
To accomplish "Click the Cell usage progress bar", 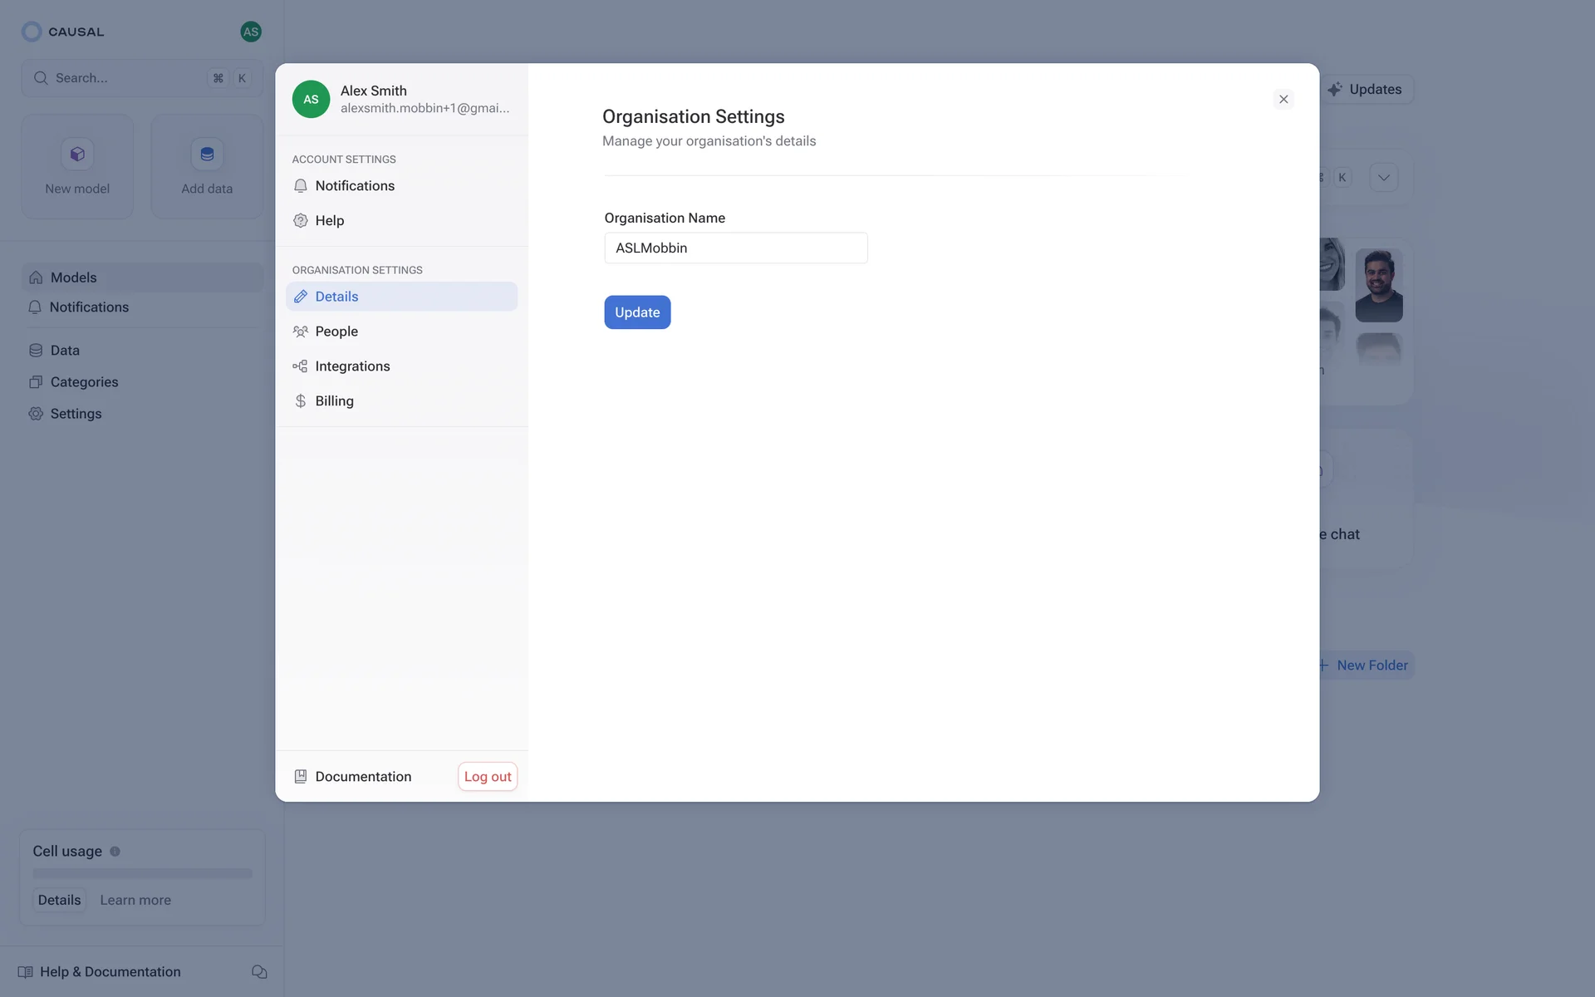I will click(x=142, y=873).
